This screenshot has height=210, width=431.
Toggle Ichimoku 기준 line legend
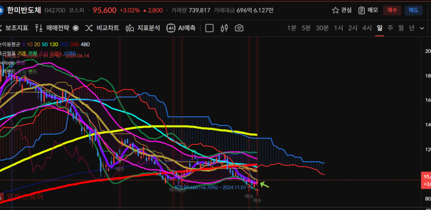coord(22,53)
